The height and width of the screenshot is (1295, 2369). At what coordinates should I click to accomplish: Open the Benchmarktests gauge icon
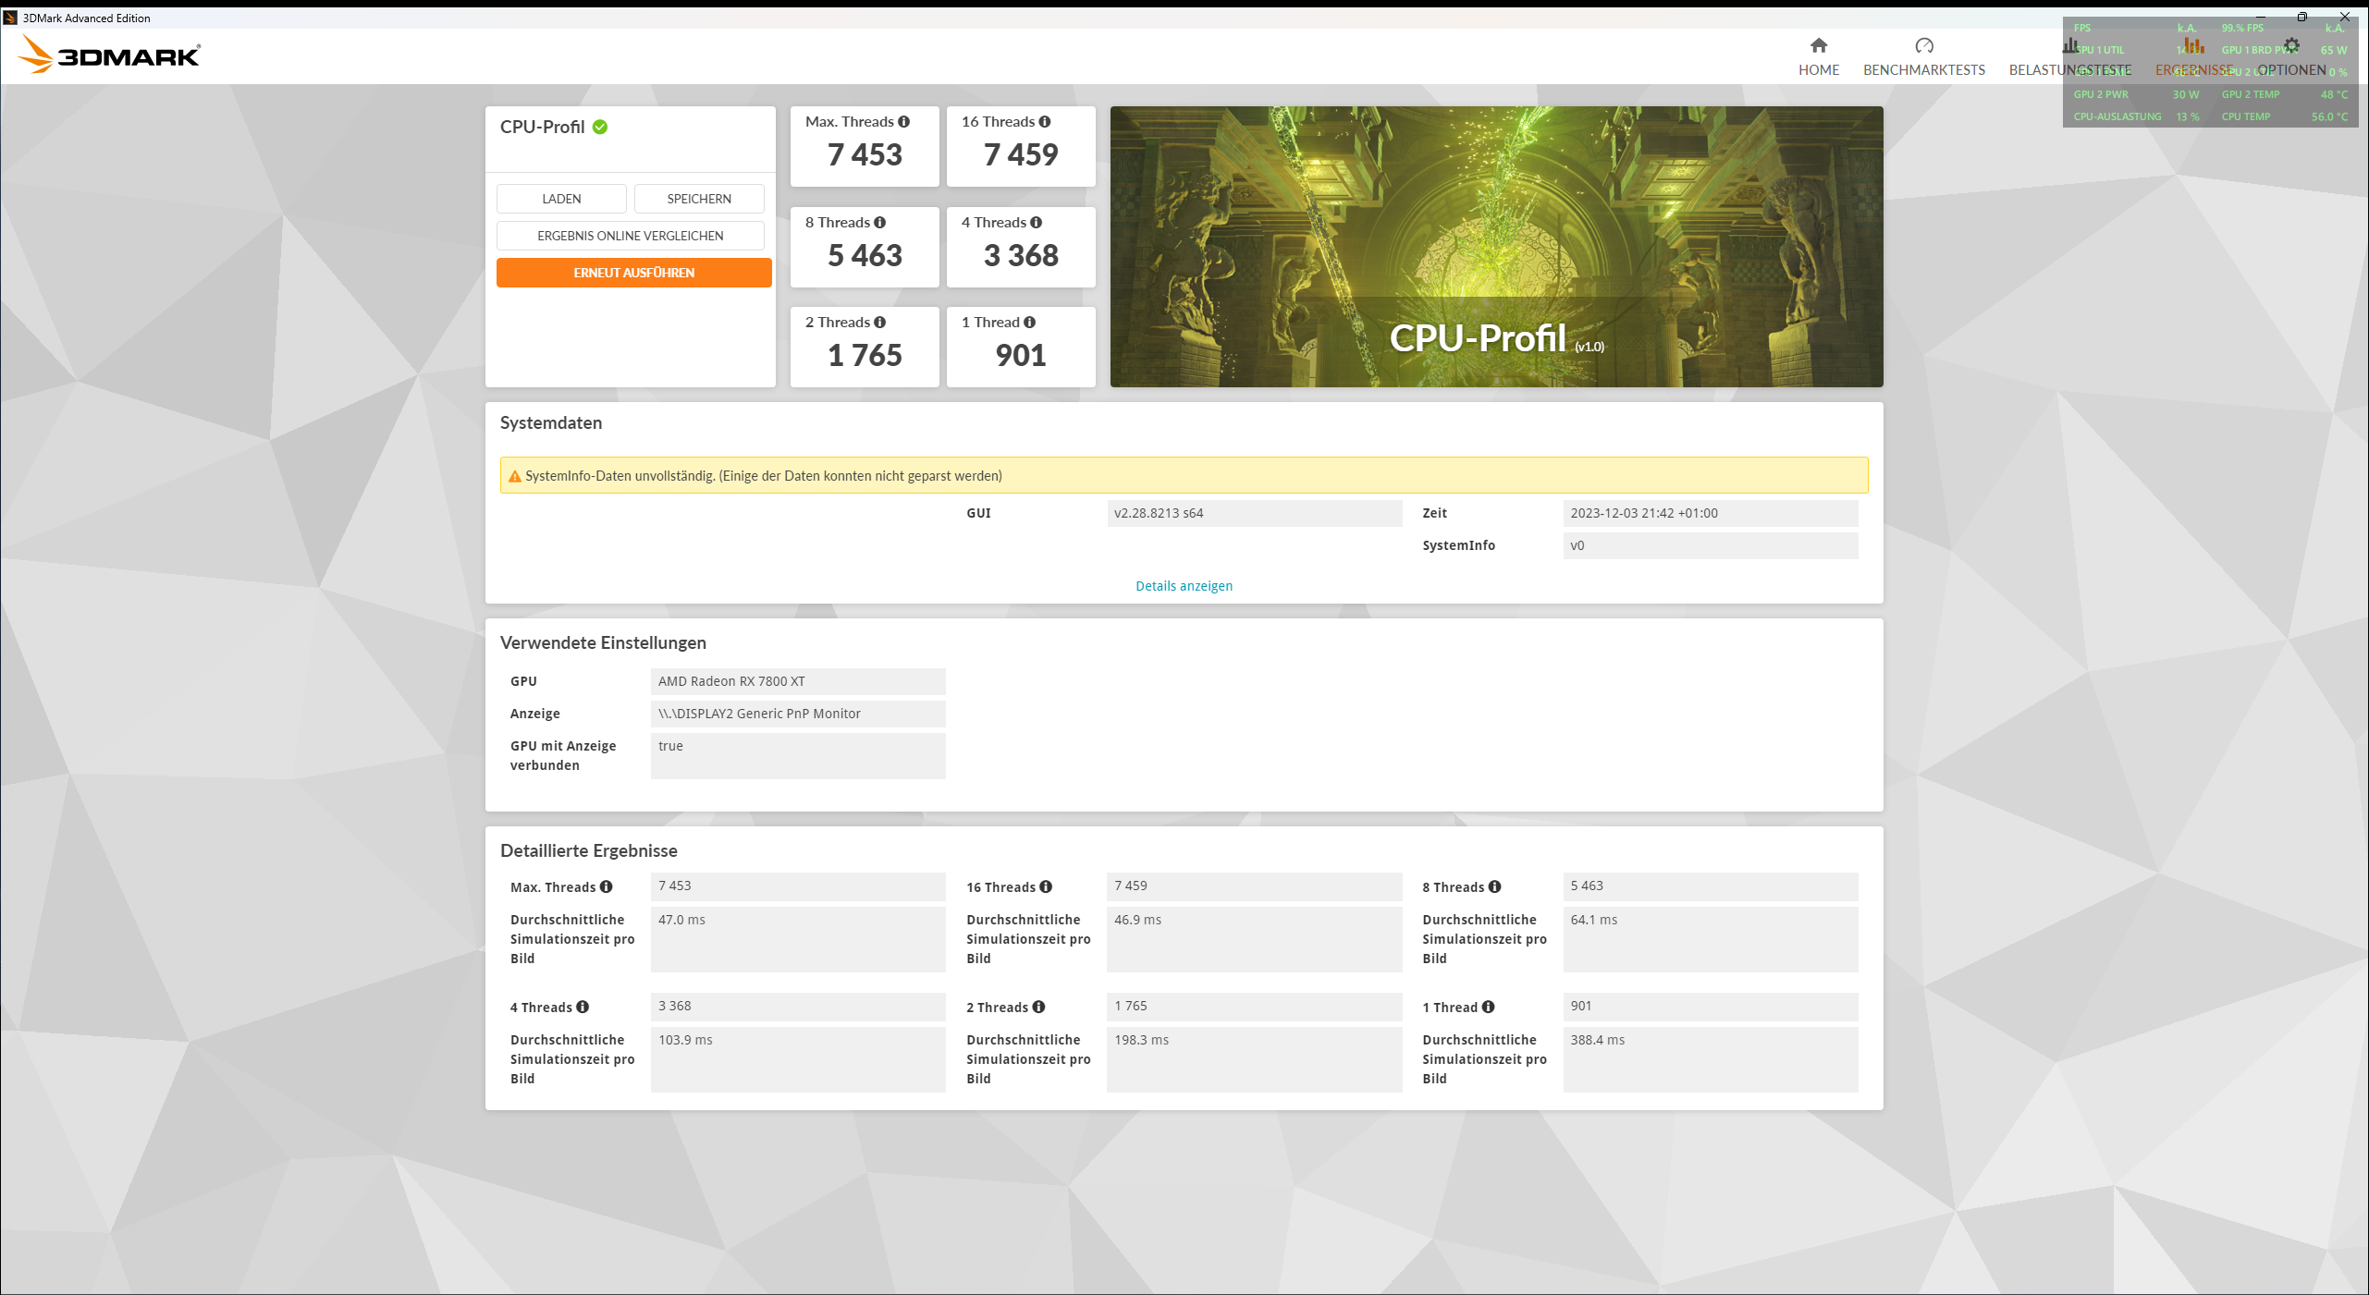1923,45
